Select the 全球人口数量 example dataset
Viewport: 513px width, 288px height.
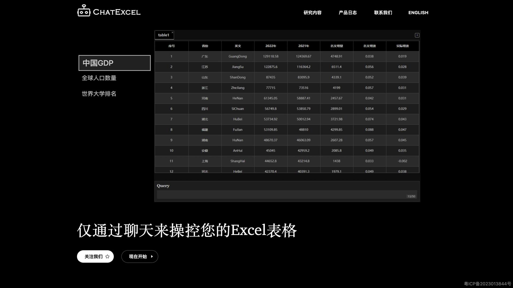pos(99,78)
